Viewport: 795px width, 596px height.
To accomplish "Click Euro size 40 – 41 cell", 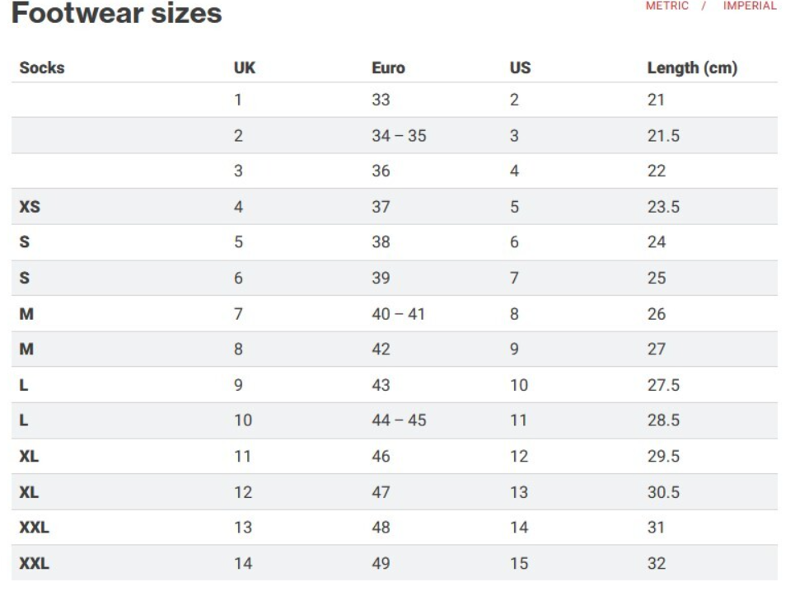I will tap(398, 313).
